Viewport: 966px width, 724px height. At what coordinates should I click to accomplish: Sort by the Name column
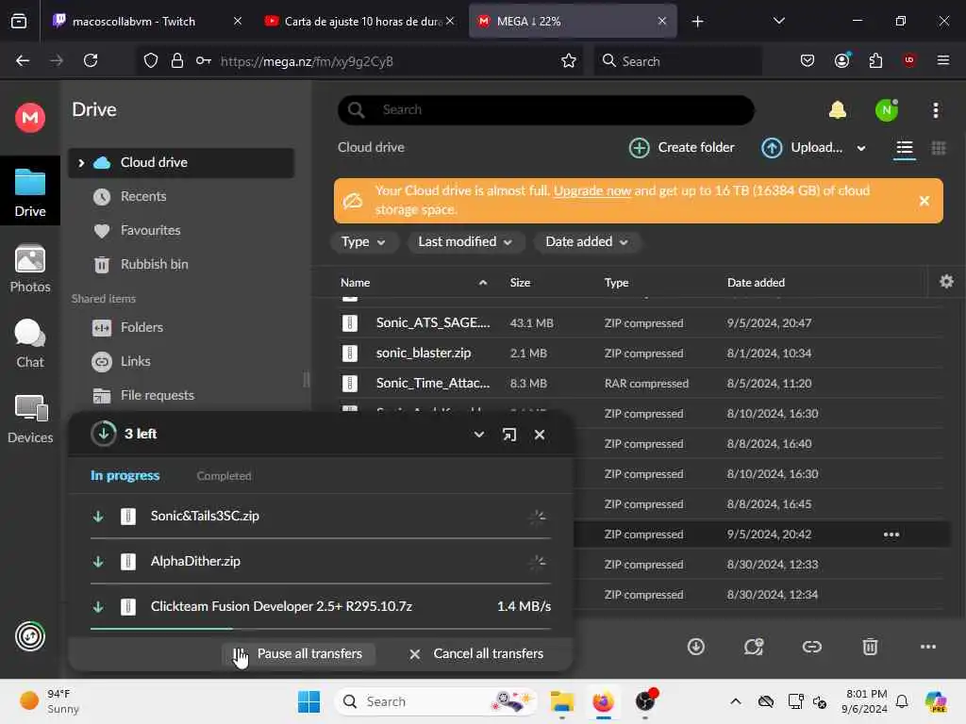pyautogui.click(x=356, y=283)
